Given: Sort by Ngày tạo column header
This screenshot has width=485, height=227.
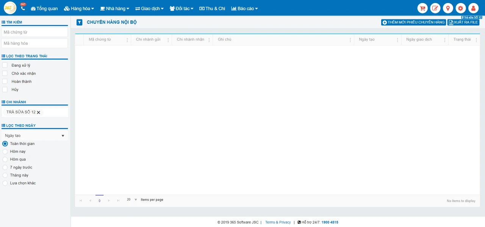Looking at the screenshot, I should [x=367, y=39].
